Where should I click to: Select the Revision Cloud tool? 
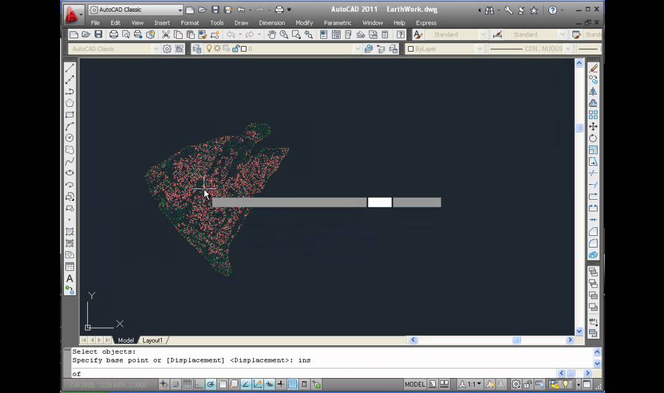pyautogui.click(x=70, y=150)
